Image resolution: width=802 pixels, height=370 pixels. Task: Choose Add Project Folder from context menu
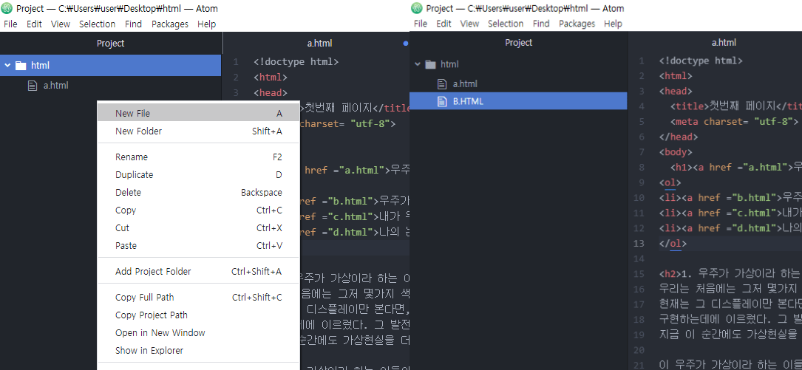198,271
